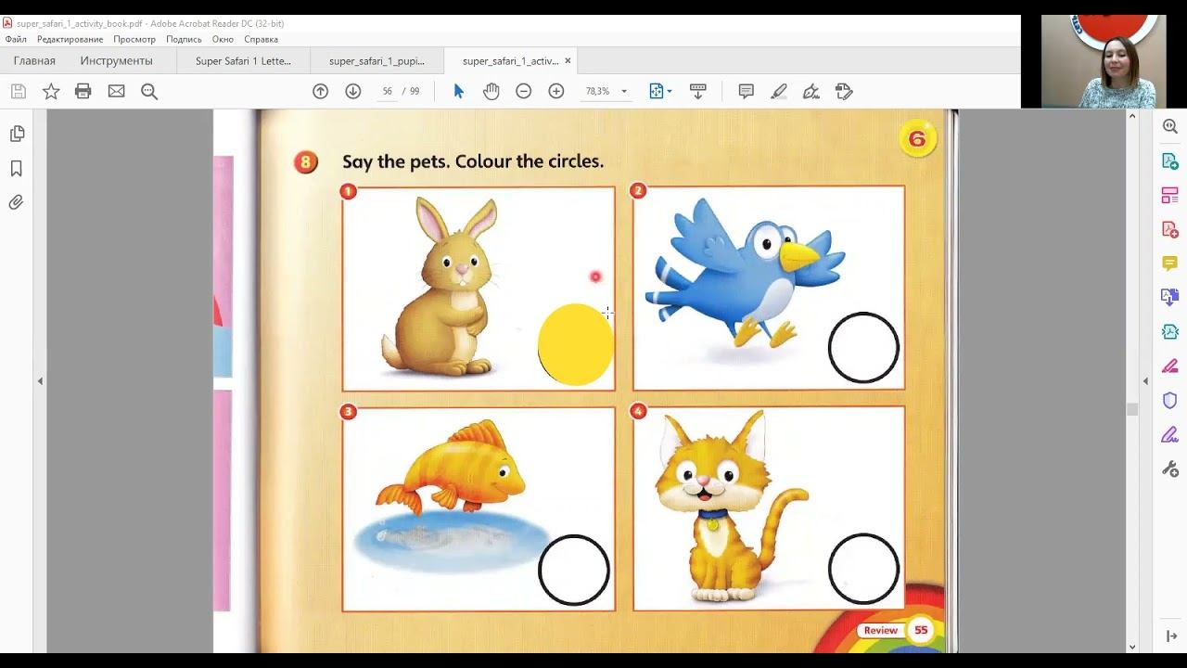Image resolution: width=1187 pixels, height=668 pixels.
Task: Collapse the right tools pane arrow
Action: click(x=1145, y=381)
